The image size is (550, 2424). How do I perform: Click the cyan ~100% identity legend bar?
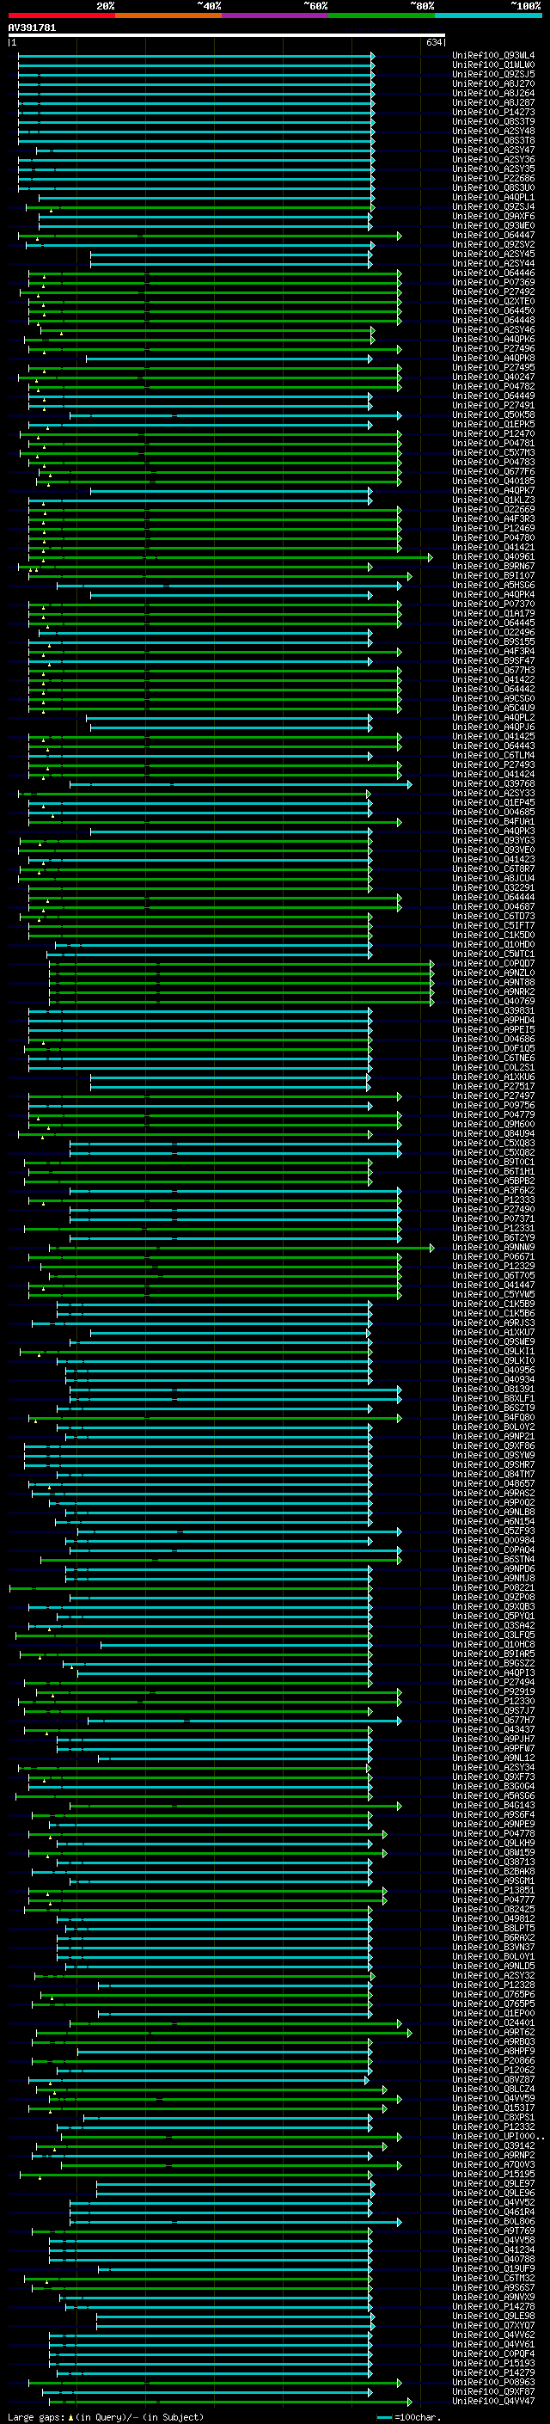pos(488,16)
